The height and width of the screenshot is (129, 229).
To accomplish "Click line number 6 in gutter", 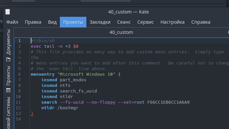I will pos(20,74).
